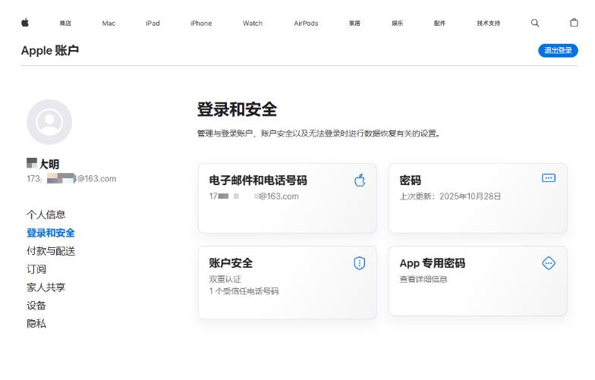This screenshot has width=595, height=380.
Task: Click the profile avatar picture
Action: (x=49, y=122)
